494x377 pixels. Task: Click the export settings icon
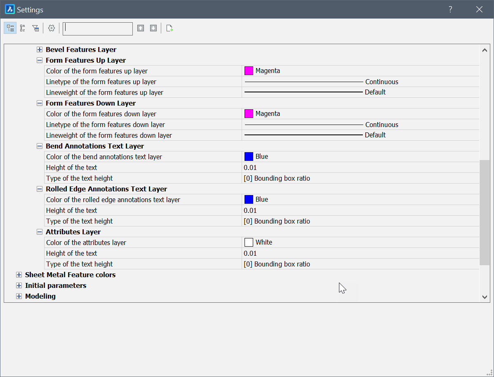(x=169, y=28)
